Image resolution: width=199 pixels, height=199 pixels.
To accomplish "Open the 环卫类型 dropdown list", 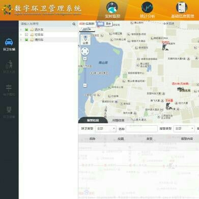I will point(106,129).
